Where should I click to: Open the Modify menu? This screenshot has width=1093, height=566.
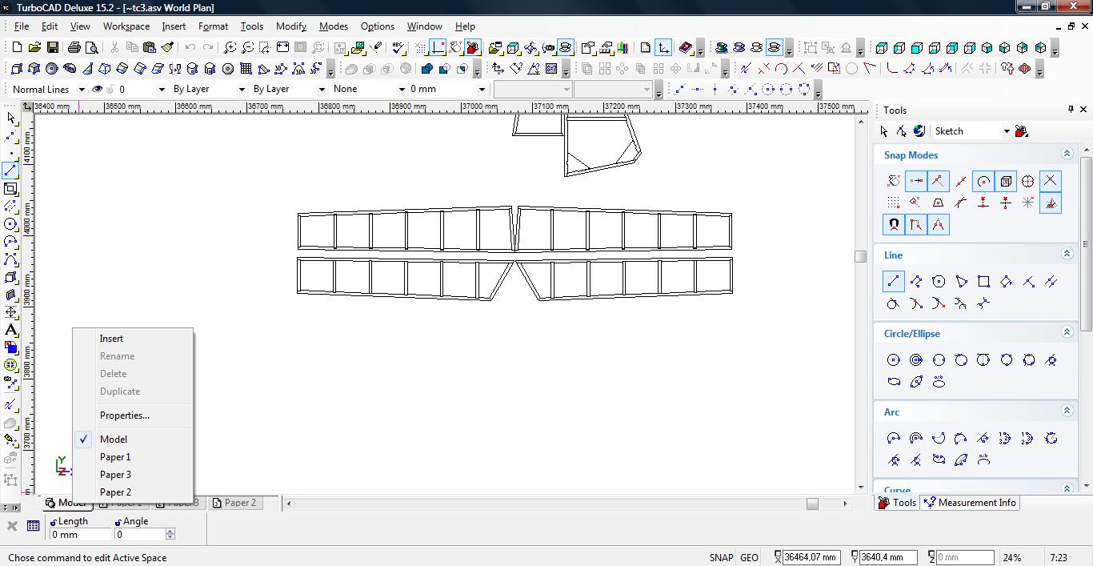pyautogui.click(x=290, y=26)
